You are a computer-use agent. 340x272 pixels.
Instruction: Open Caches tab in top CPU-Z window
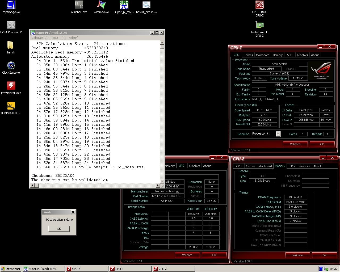(x=248, y=55)
